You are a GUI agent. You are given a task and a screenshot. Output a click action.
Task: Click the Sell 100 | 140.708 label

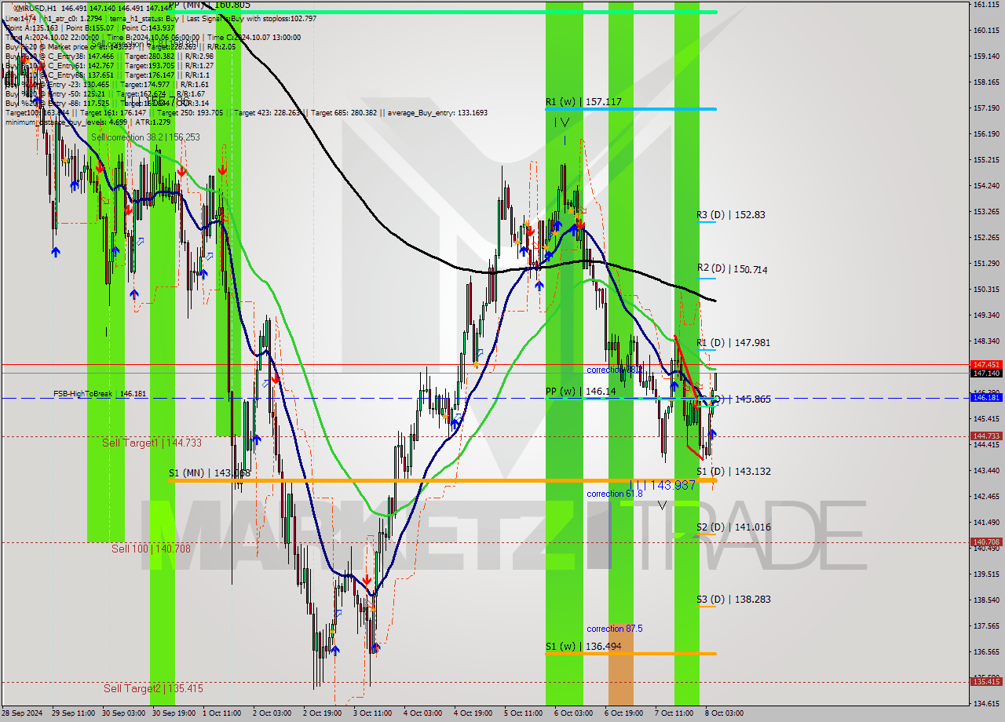[151, 549]
